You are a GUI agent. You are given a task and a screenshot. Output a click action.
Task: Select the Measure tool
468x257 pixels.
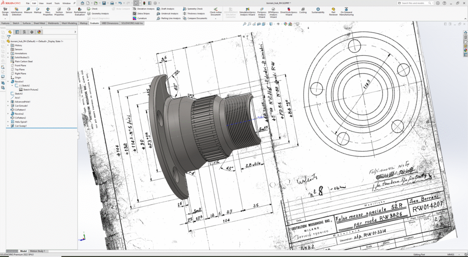(28, 11)
